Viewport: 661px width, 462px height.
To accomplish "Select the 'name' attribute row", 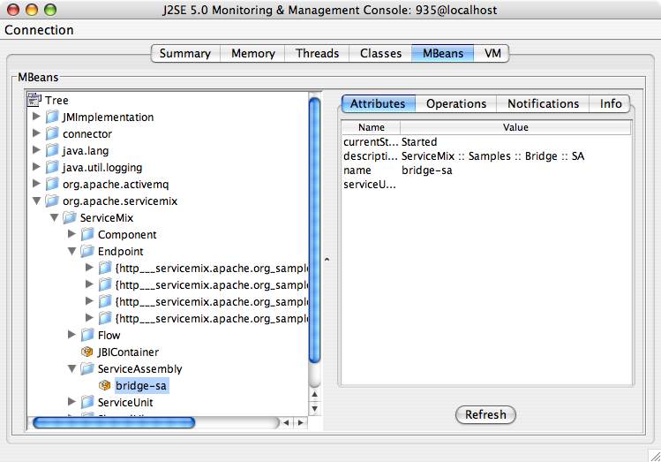I will [x=486, y=170].
